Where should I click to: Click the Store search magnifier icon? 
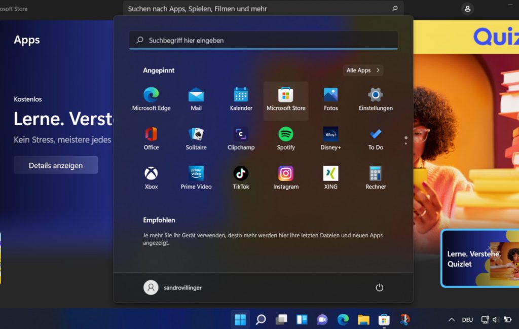(x=395, y=8)
